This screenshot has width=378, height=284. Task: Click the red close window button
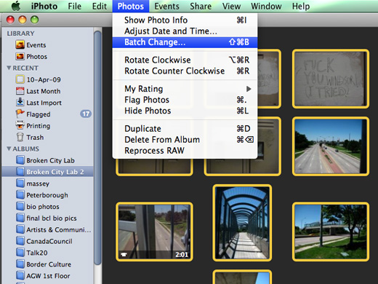[x=10, y=20]
